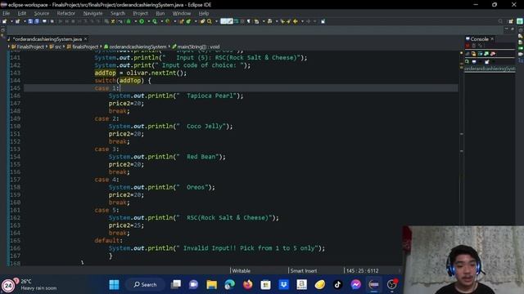Click the 'default:' code line

(108, 240)
